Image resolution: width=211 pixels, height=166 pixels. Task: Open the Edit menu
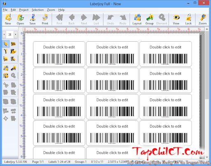coord(13,10)
